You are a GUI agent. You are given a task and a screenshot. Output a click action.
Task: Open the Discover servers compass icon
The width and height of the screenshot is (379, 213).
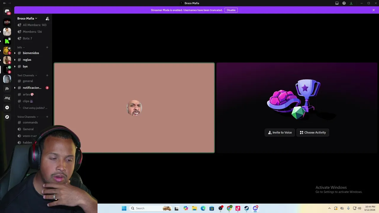pos(7,117)
